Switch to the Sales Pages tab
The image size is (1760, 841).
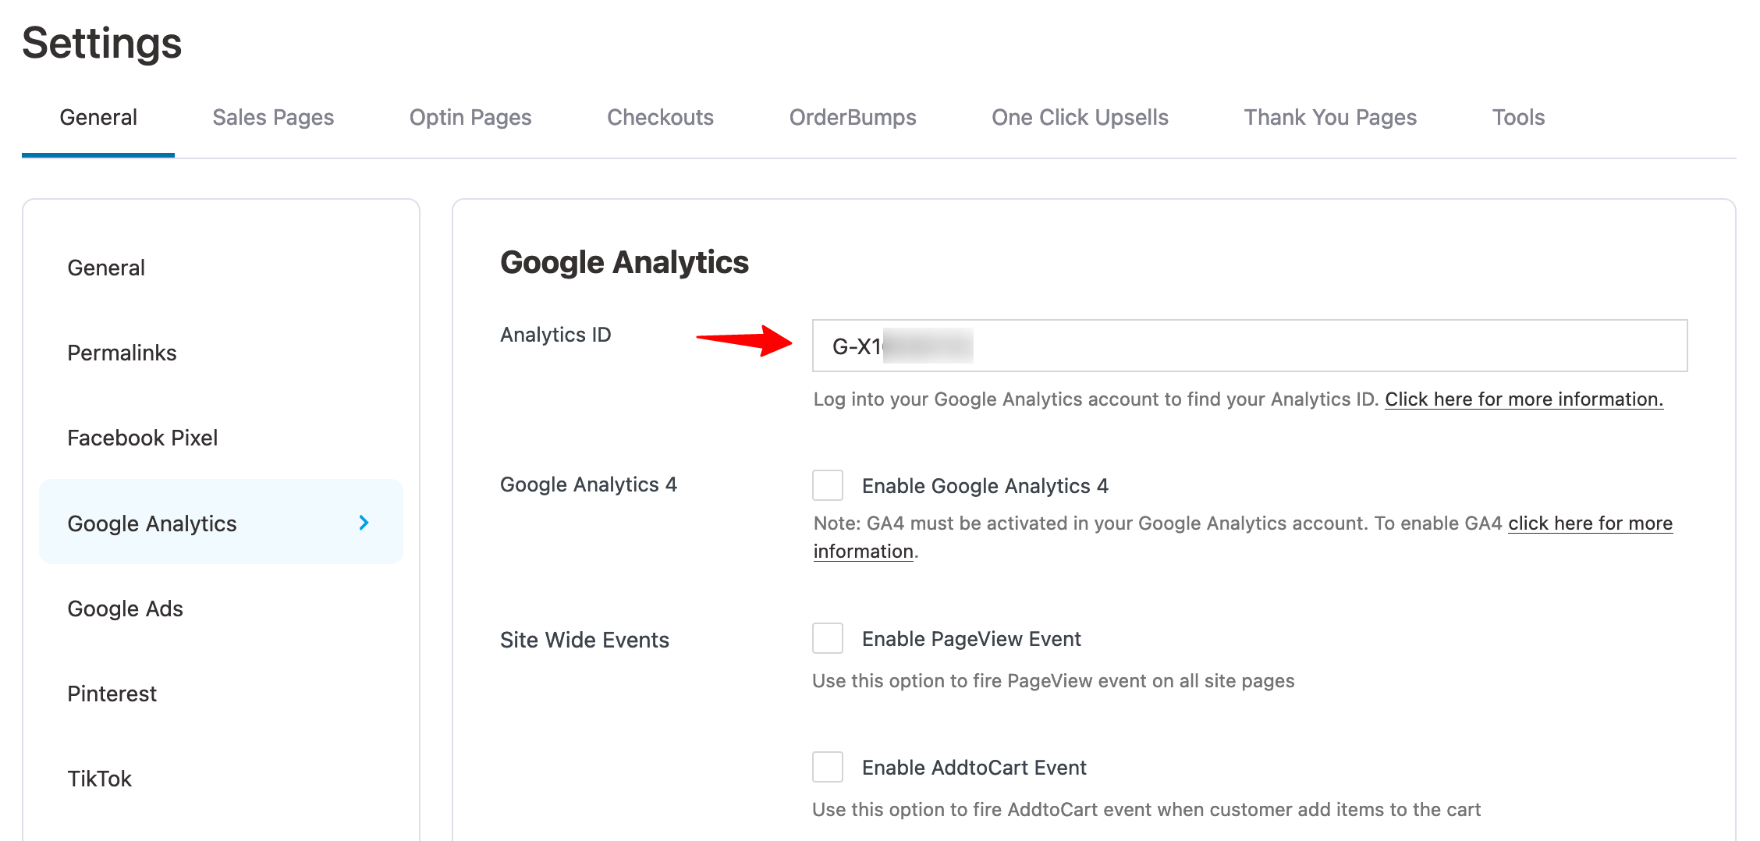click(x=273, y=117)
